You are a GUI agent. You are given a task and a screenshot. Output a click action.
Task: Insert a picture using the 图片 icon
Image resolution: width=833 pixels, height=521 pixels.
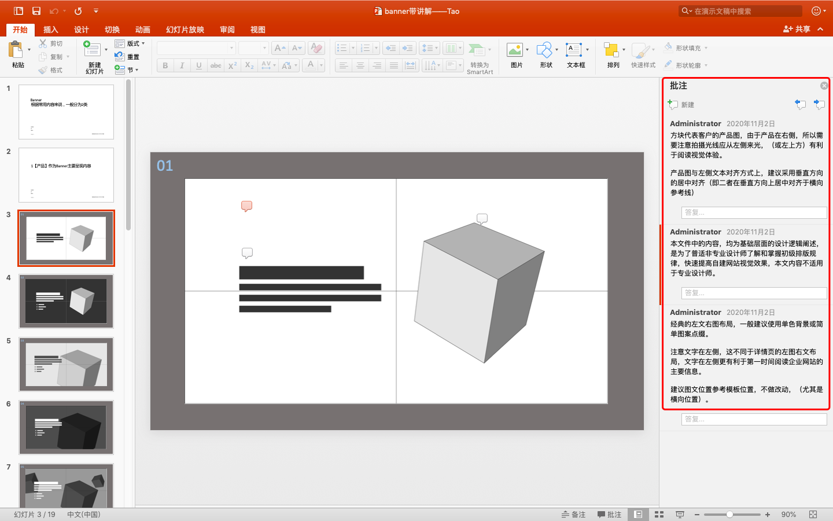tap(515, 50)
